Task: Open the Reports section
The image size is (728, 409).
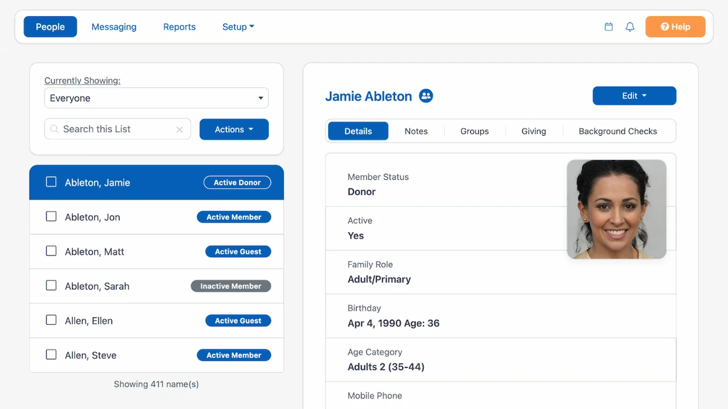Action: pyautogui.click(x=180, y=27)
